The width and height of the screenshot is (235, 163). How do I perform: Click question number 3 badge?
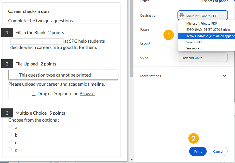[7, 113]
